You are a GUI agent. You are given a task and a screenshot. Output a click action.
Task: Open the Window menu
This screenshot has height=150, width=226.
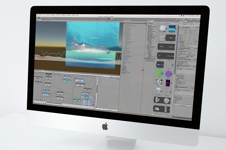pos(73,15)
